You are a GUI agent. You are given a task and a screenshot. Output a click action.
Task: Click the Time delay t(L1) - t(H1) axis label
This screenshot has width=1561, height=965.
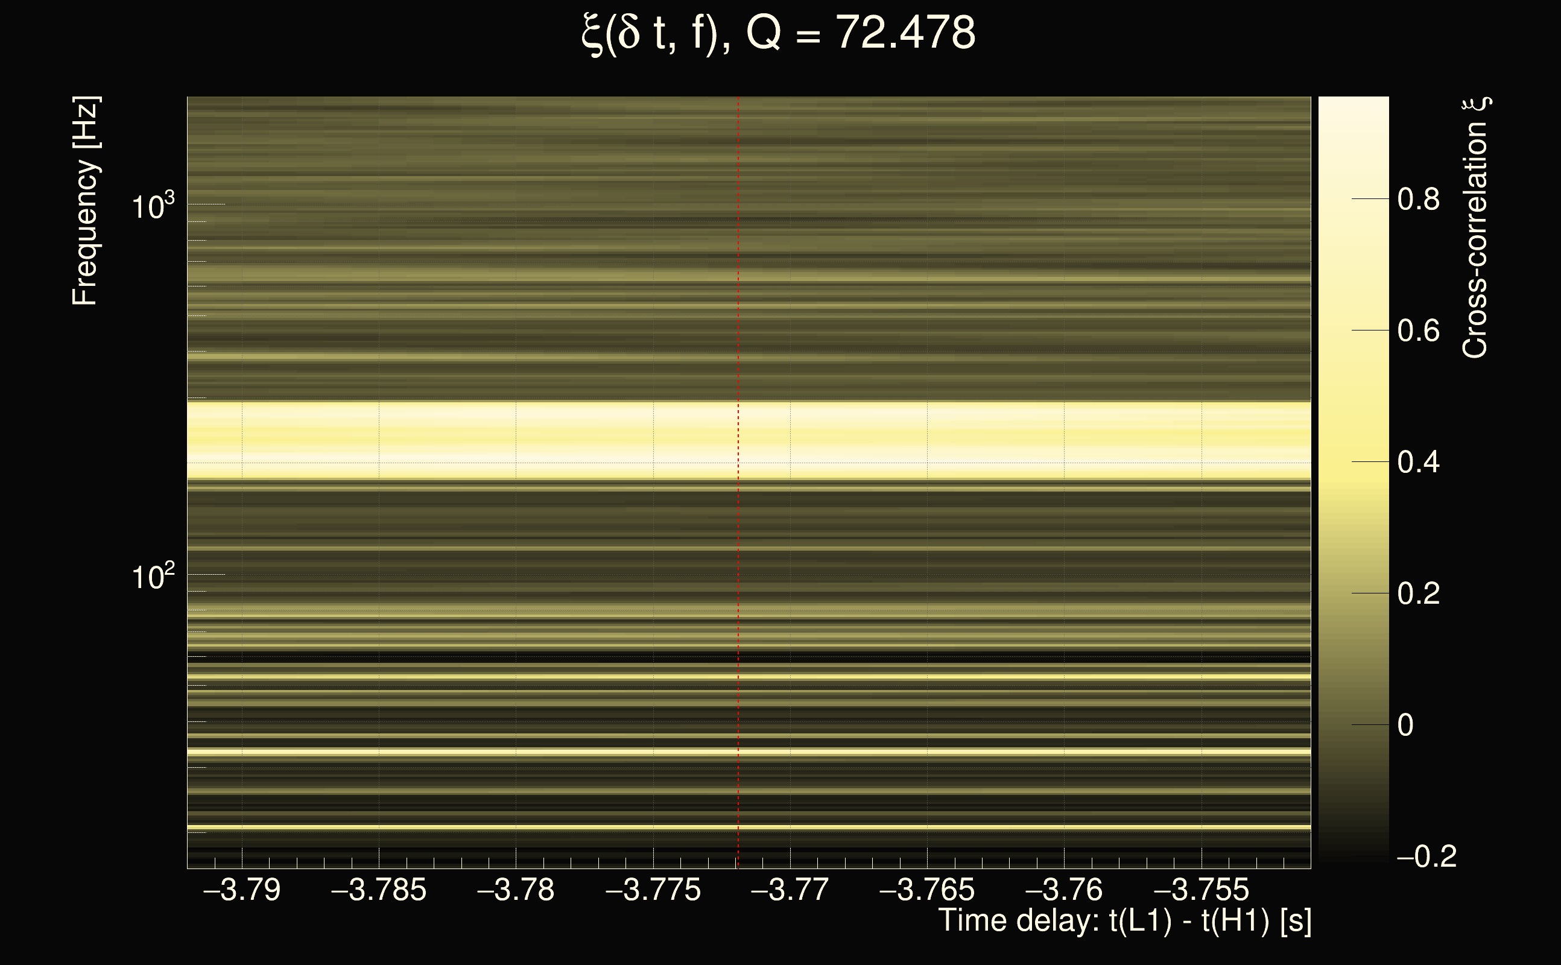(1124, 921)
